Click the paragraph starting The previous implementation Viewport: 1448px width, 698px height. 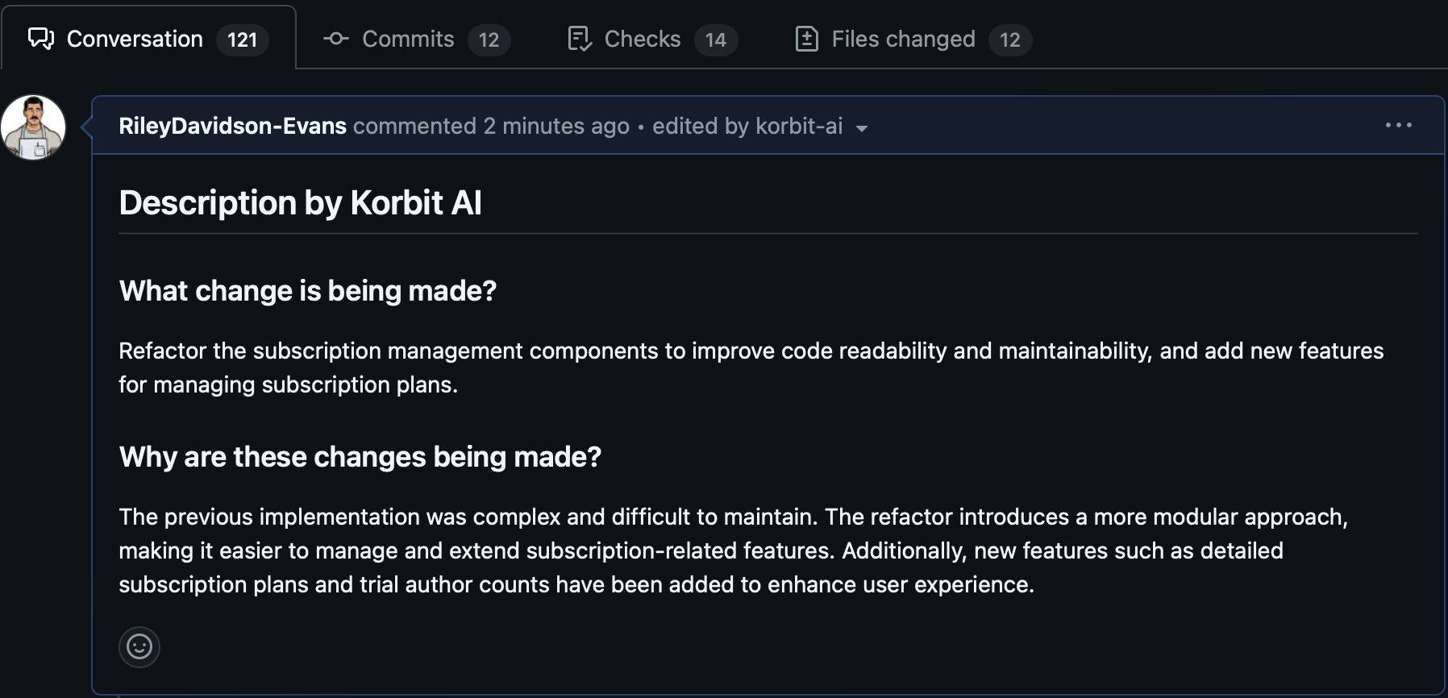point(734,551)
